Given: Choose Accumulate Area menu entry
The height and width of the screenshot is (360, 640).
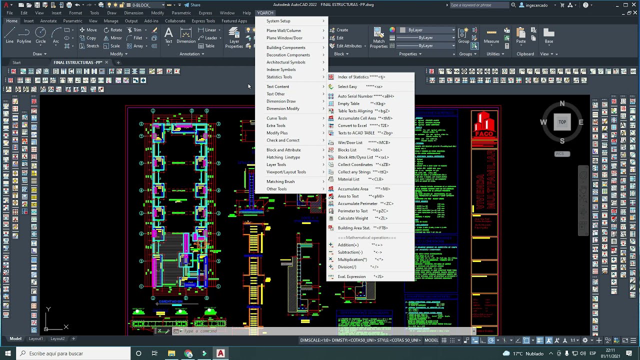Looking at the screenshot, I should coord(370,189).
